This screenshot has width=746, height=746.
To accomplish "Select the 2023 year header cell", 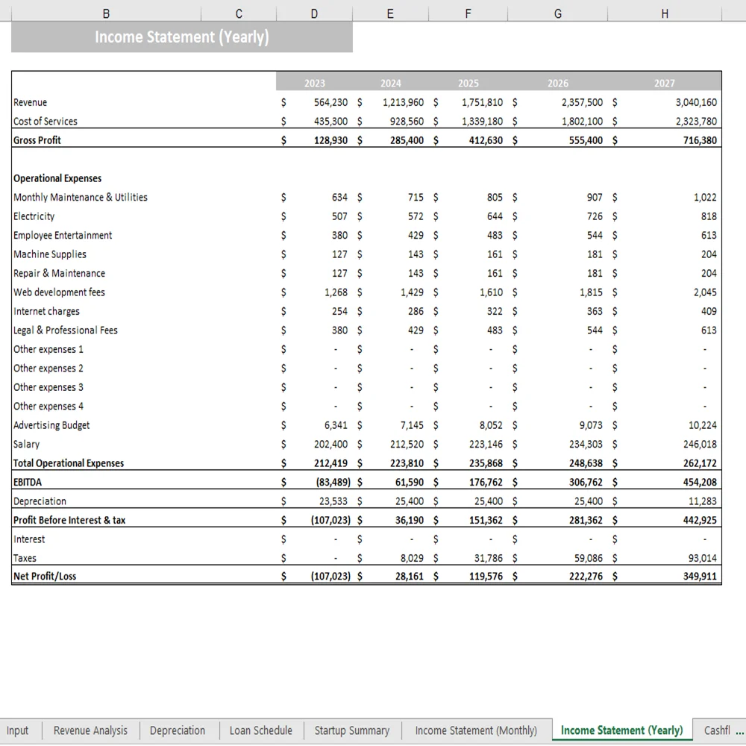I will [314, 83].
